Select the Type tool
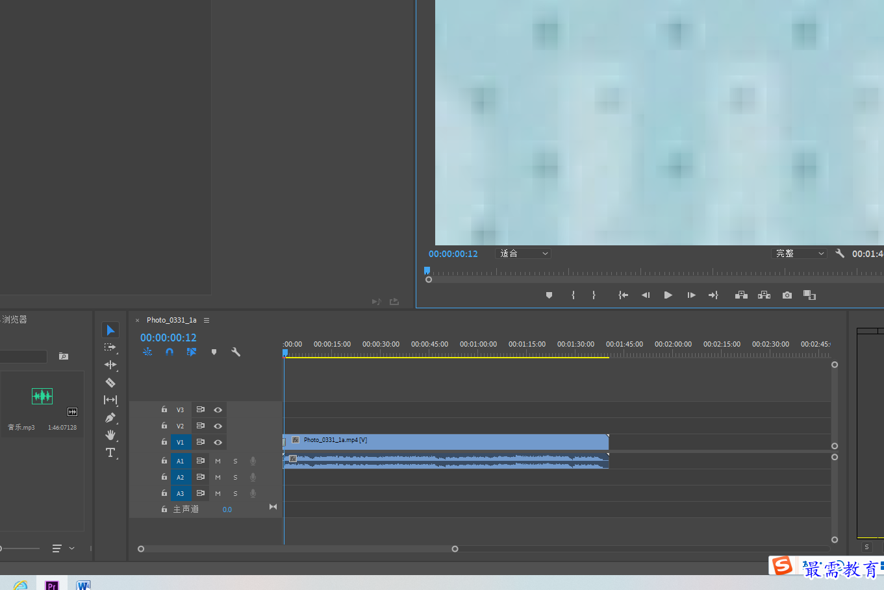This screenshot has height=590, width=884. click(110, 452)
